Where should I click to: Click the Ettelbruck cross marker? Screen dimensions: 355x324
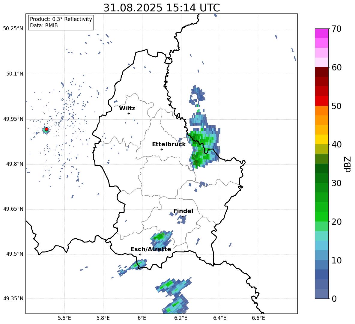tap(162, 149)
